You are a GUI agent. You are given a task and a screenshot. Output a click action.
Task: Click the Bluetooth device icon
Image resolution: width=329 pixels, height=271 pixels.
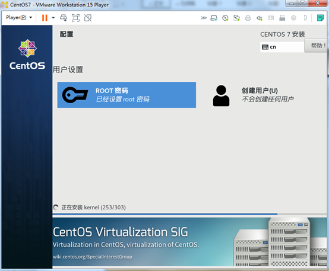tap(305, 18)
